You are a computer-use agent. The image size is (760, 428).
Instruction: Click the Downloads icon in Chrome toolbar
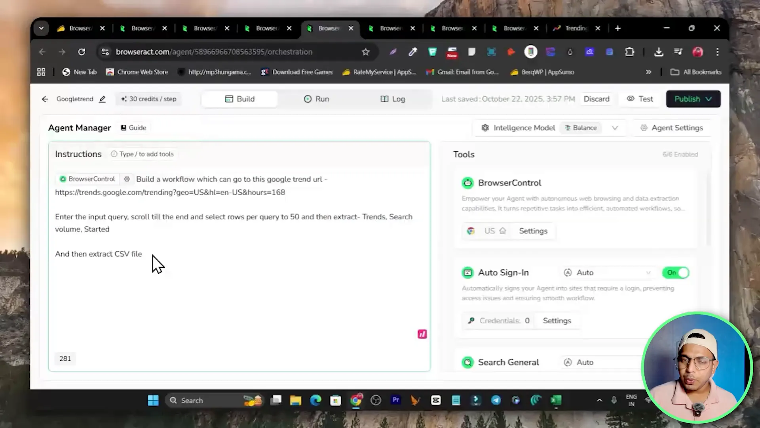[x=659, y=52]
